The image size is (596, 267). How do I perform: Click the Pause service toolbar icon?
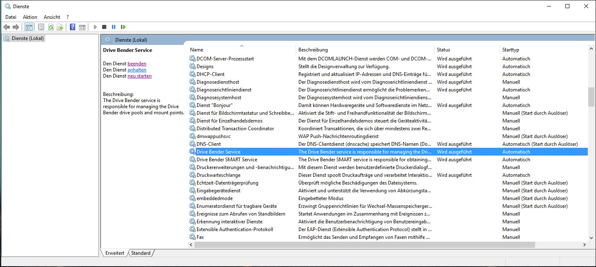tap(114, 27)
